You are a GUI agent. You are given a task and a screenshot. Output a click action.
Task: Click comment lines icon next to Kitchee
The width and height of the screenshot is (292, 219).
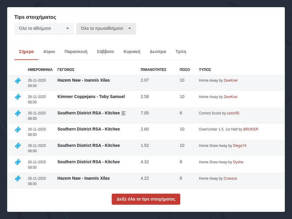coord(124,113)
